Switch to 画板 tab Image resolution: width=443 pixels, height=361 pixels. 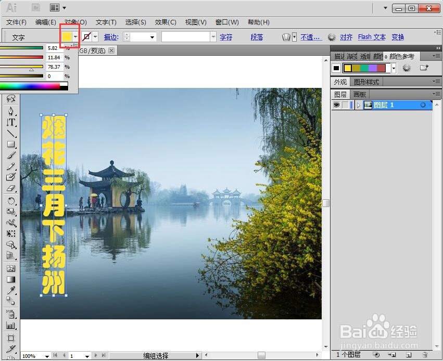pyautogui.click(x=359, y=94)
